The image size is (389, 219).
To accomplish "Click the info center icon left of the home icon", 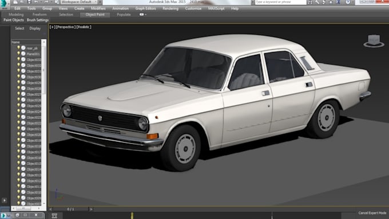I will coord(324,2).
